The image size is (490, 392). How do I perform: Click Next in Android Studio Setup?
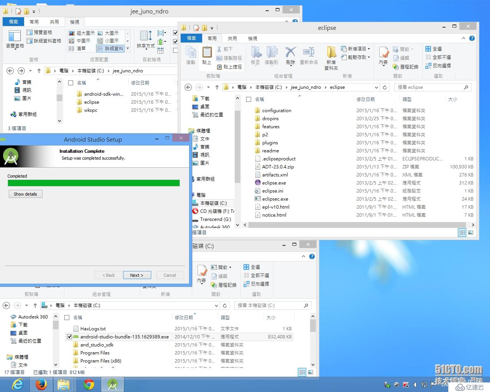[x=137, y=275]
